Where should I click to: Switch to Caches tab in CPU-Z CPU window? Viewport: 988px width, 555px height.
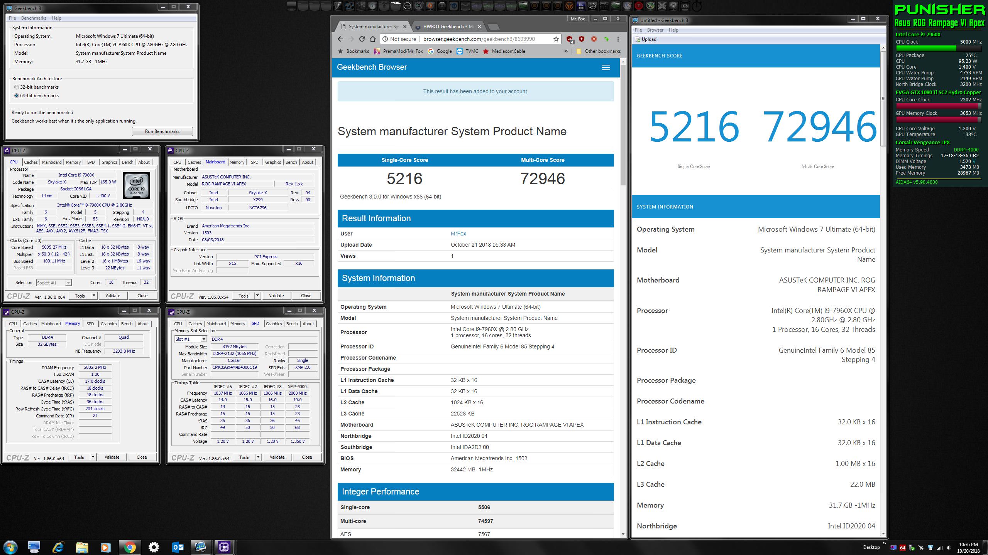pyautogui.click(x=31, y=162)
